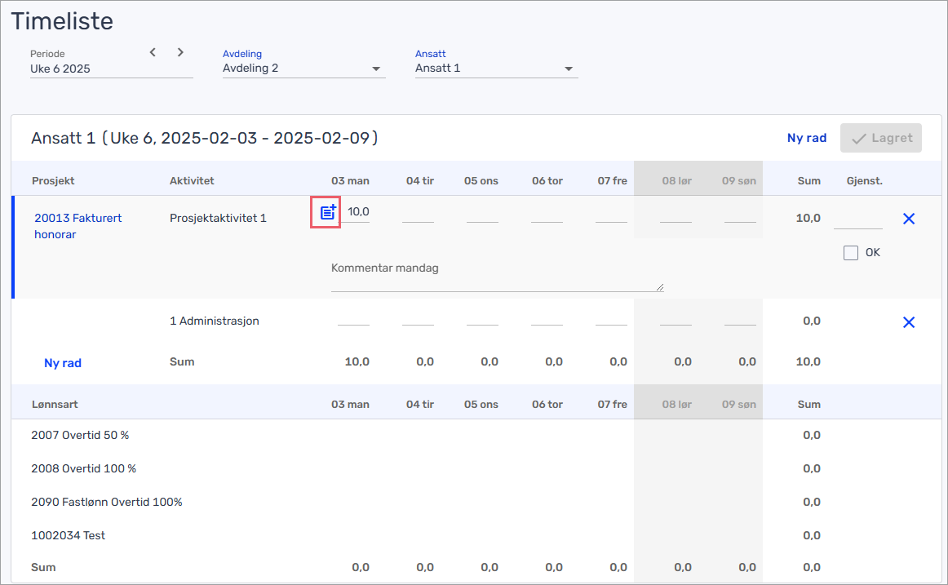Screen dimensions: 948x585
Task: Click the Prosjekt column header
Action: pos(53,180)
